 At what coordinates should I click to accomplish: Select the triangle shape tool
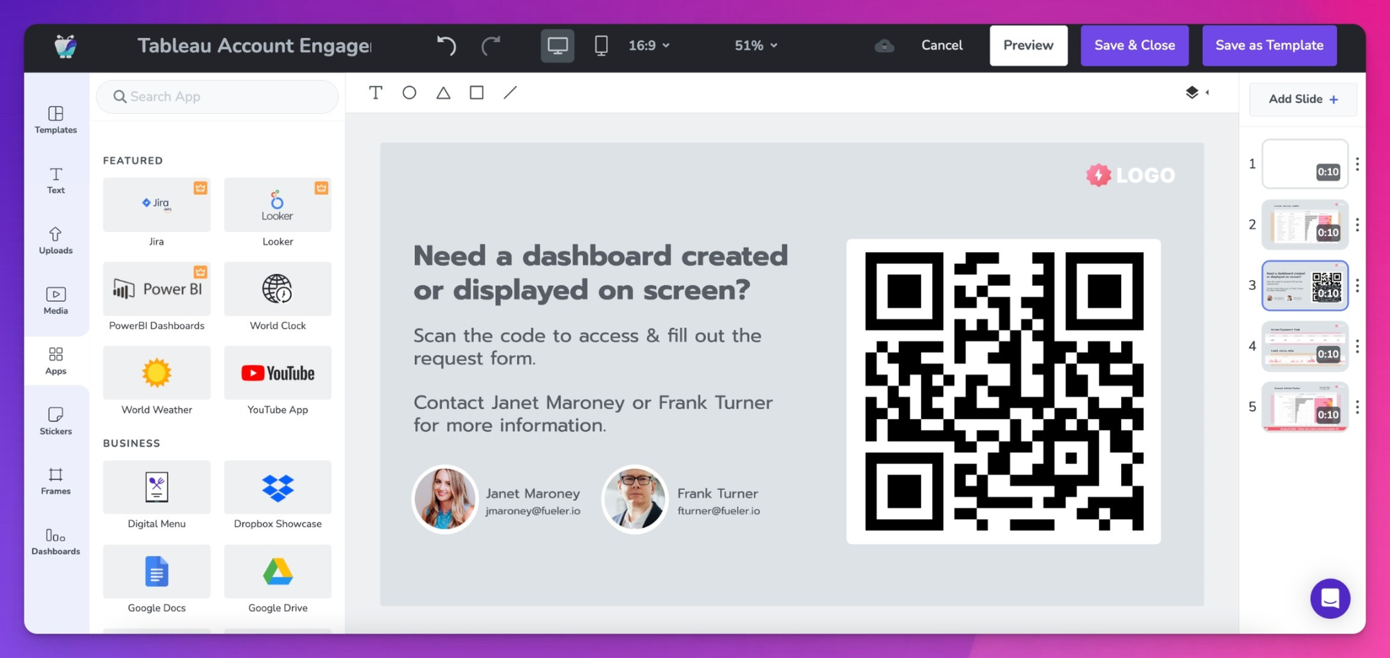[443, 93]
